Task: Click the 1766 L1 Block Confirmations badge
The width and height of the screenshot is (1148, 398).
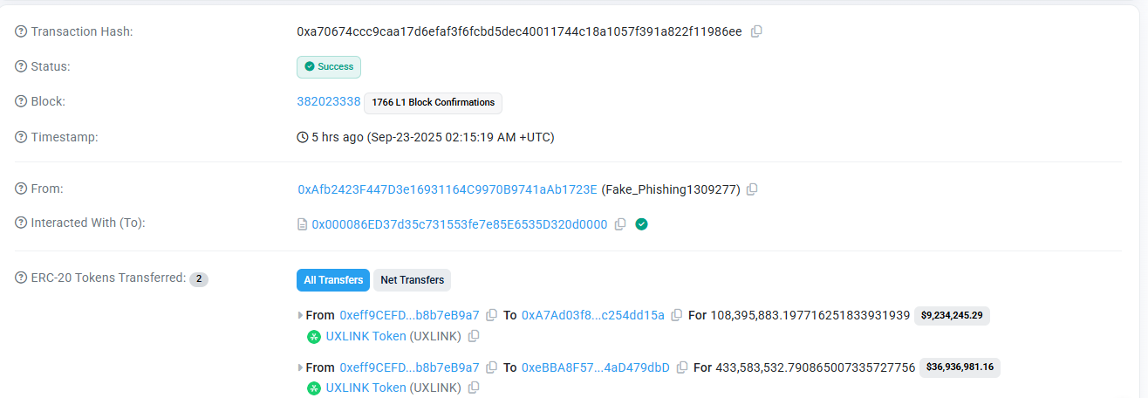Action: point(433,103)
